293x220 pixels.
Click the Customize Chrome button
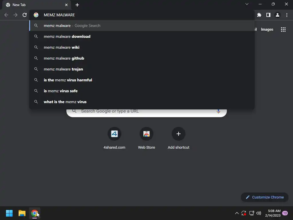(x=265, y=197)
